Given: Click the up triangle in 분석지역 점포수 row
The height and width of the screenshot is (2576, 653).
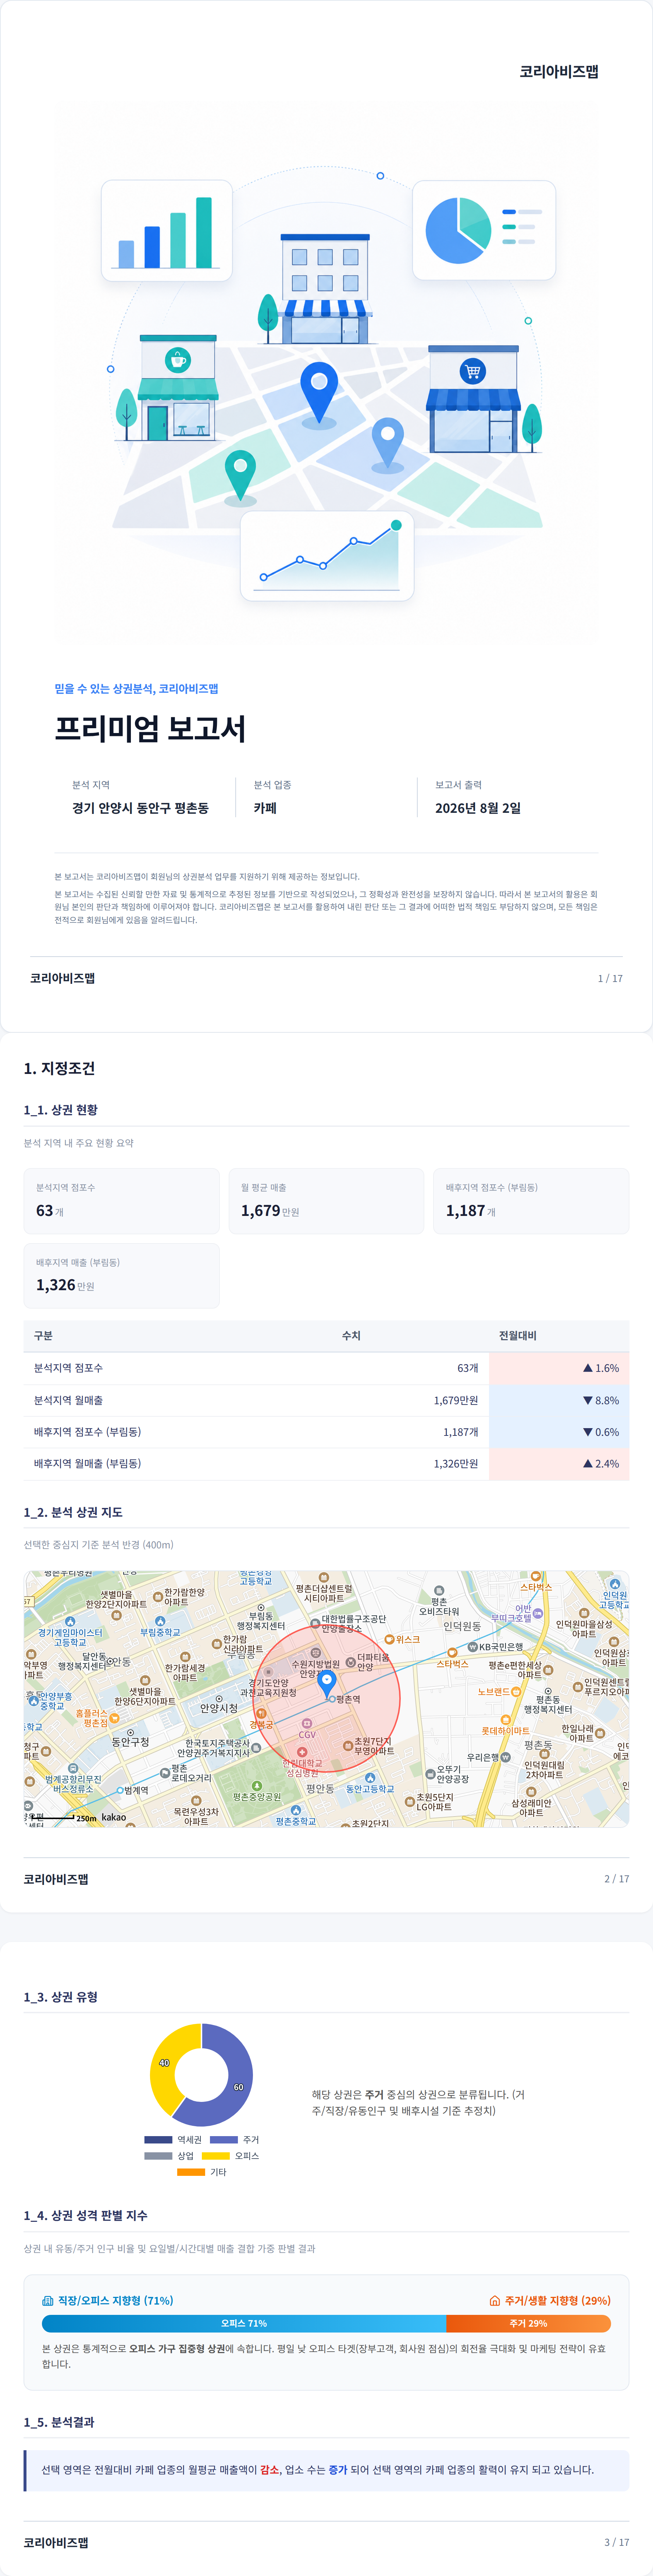Looking at the screenshot, I should point(588,1368).
